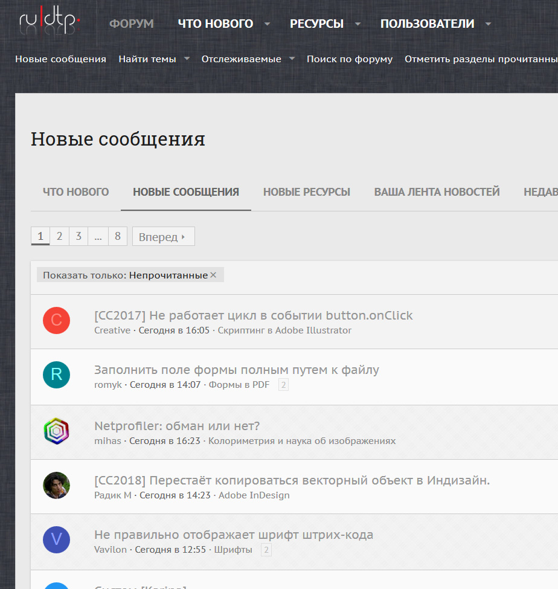Screen dimensions: 558x589
Task: Click Новые сообщения in the sub-navigation
Action: (60, 59)
